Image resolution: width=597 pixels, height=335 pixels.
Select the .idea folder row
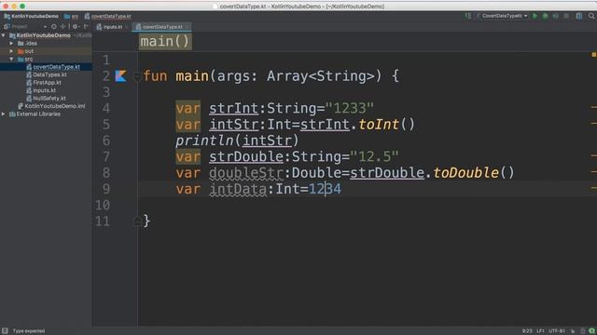[x=46, y=44]
